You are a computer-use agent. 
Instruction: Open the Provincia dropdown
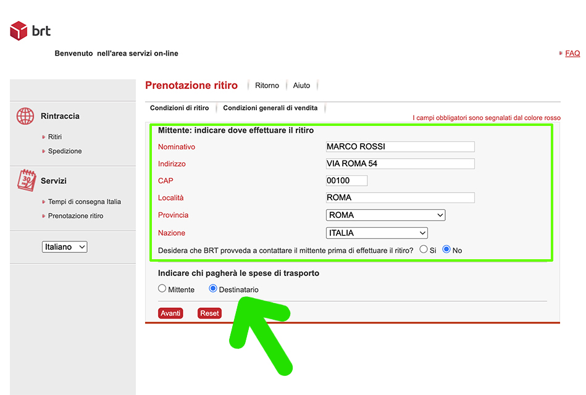[x=385, y=215]
